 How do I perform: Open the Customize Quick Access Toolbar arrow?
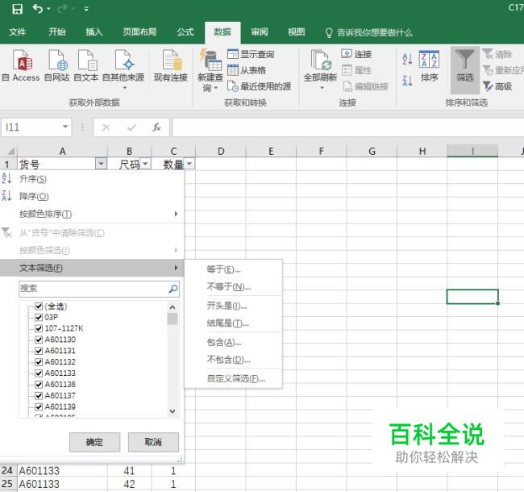point(86,9)
